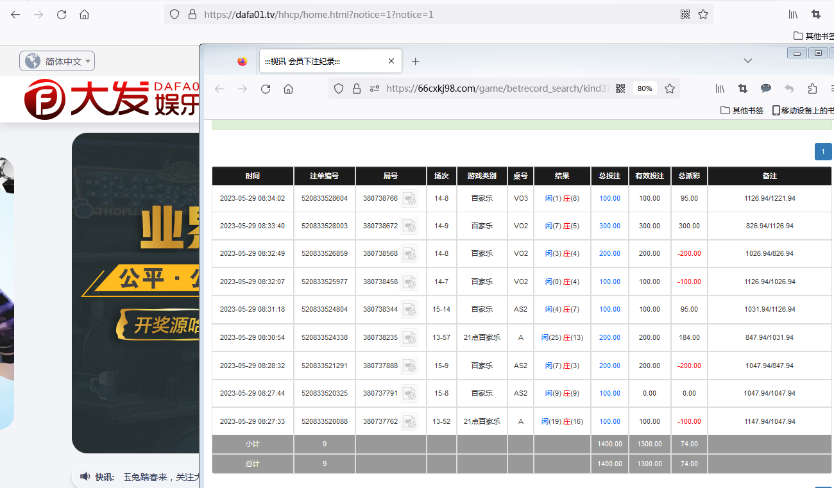
Task: Open library icon in dafa01.tv window
Action: [794, 14]
